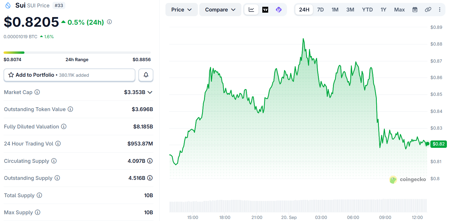Open info icon beside 4.097B circulating value

coord(150,161)
